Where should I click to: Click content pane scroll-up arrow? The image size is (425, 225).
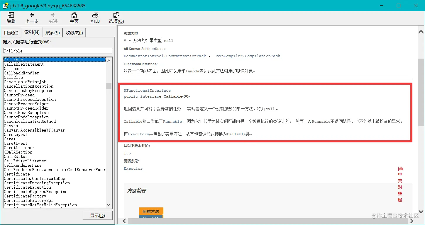point(421,31)
